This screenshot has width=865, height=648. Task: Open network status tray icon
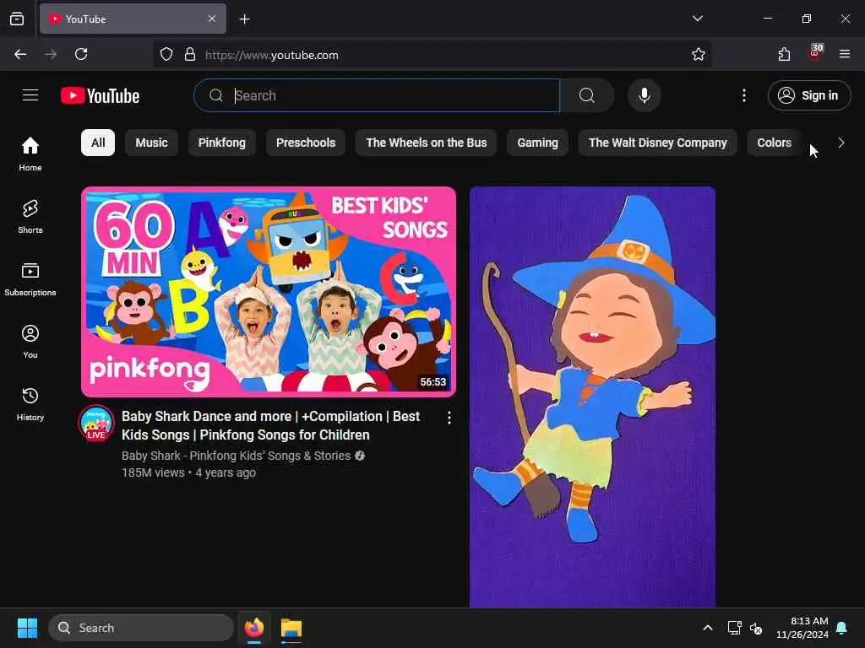click(x=734, y=628)
